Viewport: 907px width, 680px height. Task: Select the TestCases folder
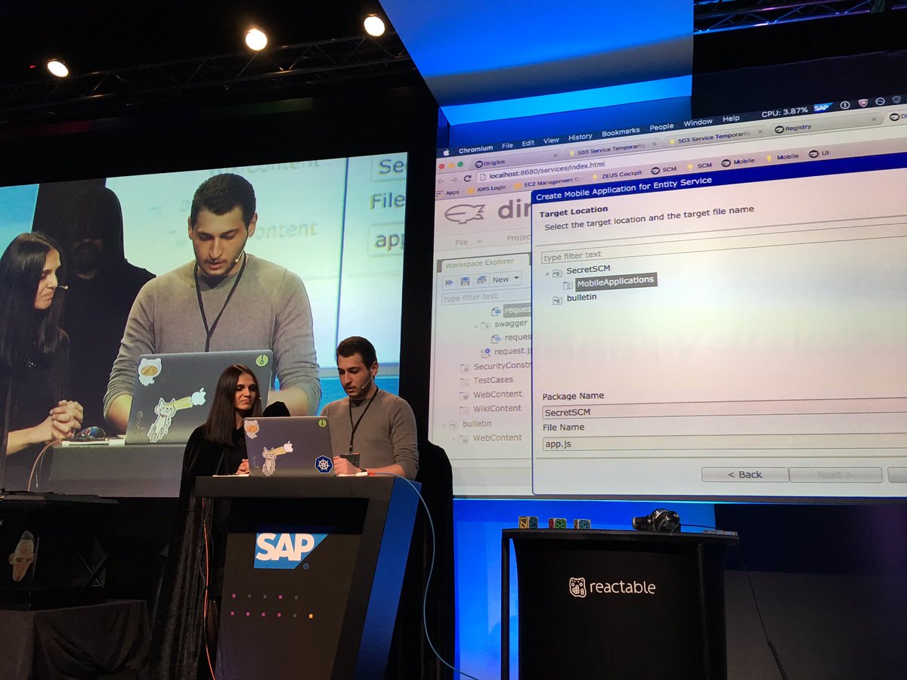[493, 380]
